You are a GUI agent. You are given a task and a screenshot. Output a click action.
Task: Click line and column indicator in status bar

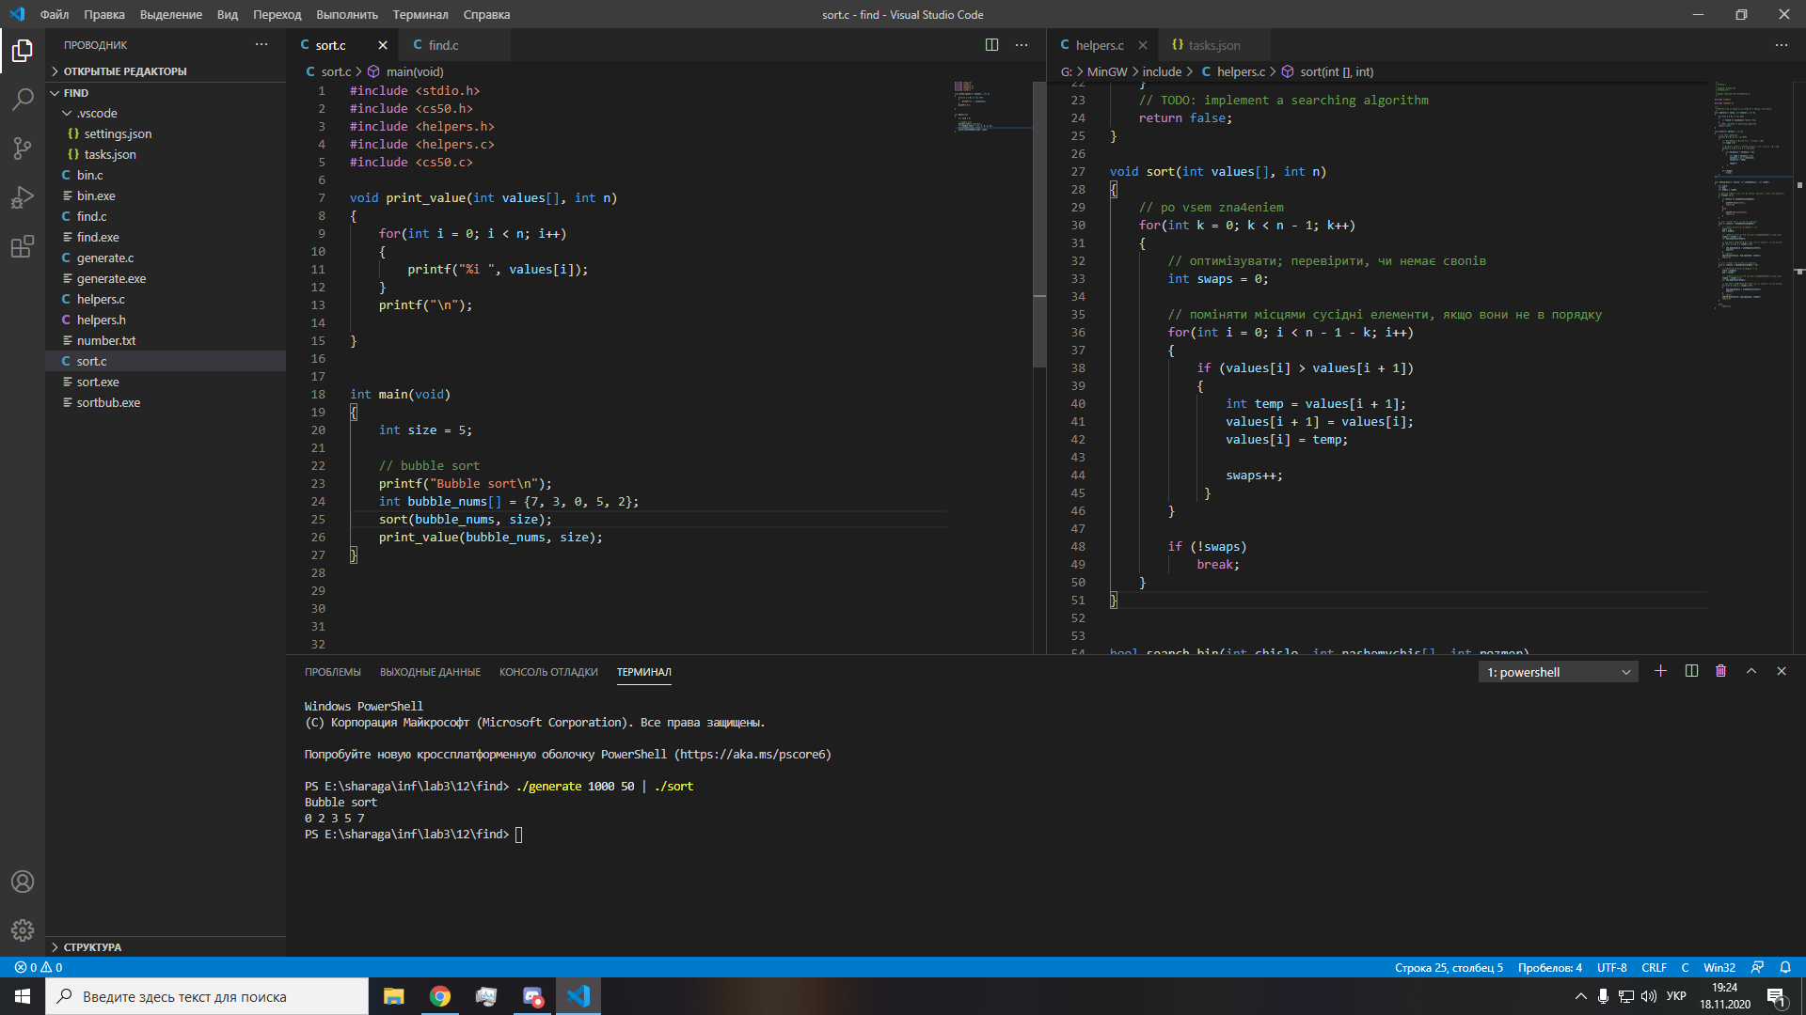pos(1449,967)
